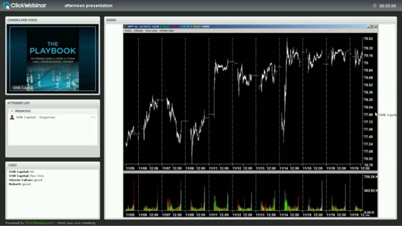The image size is (402, 226).
Task: Click the Presenters group label
Action: (23, 111)
